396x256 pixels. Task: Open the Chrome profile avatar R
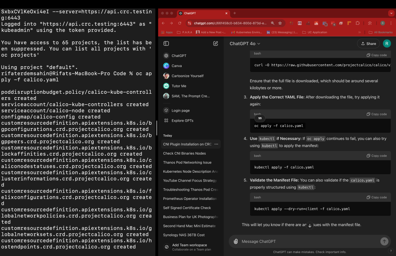[382, 23]
